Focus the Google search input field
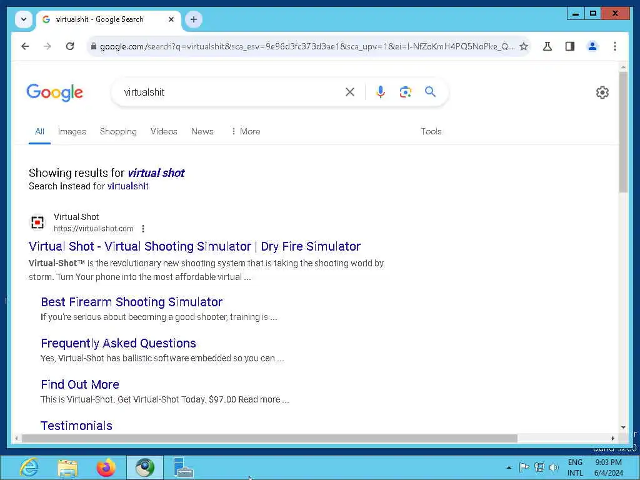Screen dimensions: 640x480 click(231, 92)
